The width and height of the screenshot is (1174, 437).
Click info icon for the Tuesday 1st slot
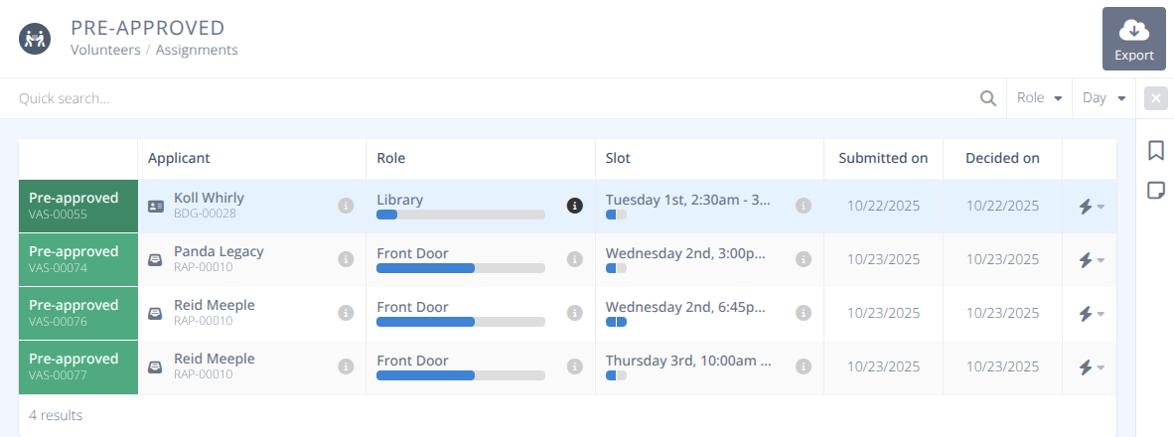(804, 206)
